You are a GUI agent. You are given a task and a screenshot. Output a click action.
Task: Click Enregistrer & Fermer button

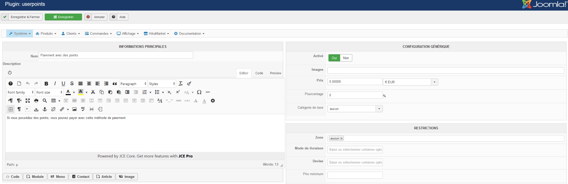click(x=22, y=17)
